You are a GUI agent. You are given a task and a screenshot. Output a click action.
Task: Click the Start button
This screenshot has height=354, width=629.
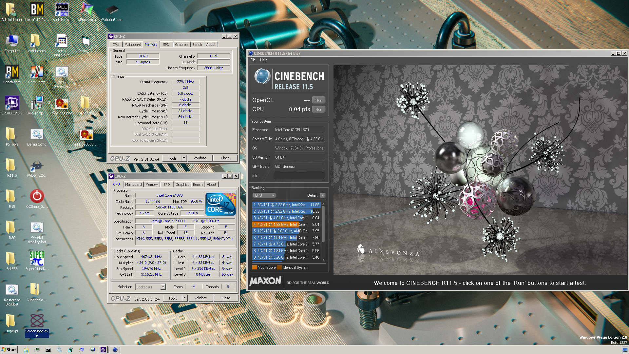[9, 350]
